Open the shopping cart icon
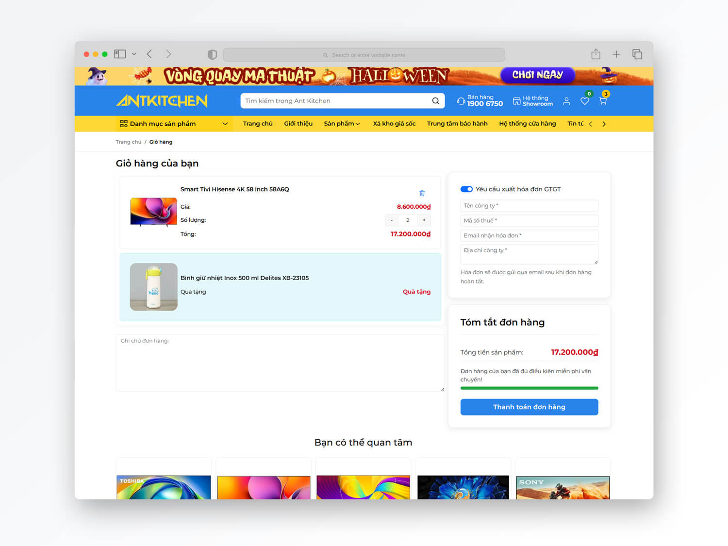This screenshot has height=546, width=728. click(603, 101)
